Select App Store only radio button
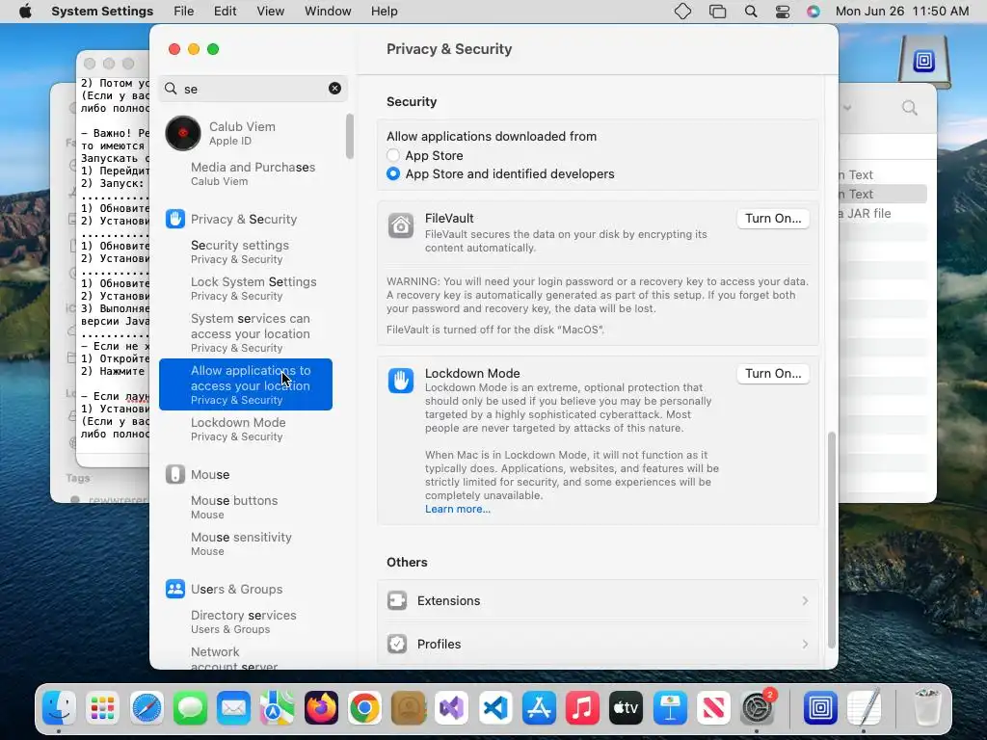The height and width of the screenshot is (740, 987). pos(393,155)
